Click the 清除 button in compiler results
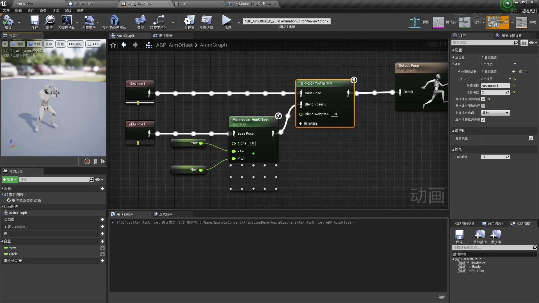Image resolution: width=539 pixels, height=303 pixels. pyautogui.click(x=443, y=297)
